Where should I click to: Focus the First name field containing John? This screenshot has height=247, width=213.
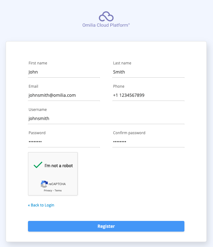click(64, 72)
